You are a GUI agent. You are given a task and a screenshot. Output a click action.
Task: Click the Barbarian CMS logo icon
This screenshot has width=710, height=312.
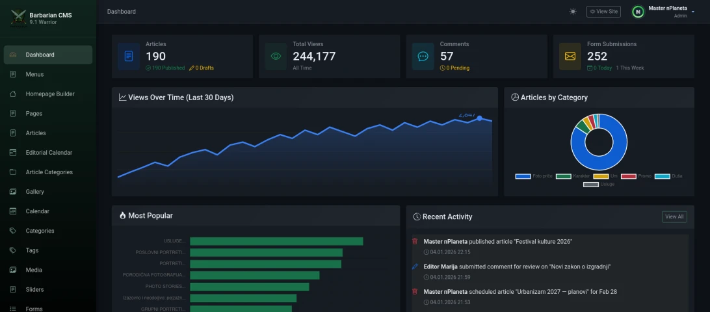click(x=18, y=18)
